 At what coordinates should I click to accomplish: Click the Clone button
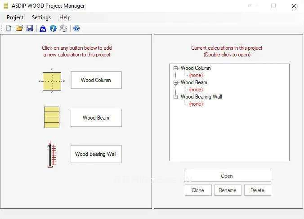pos(198,190)
